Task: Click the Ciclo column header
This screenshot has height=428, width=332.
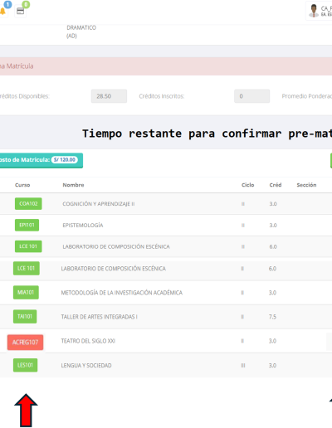Action: point(247,185)
